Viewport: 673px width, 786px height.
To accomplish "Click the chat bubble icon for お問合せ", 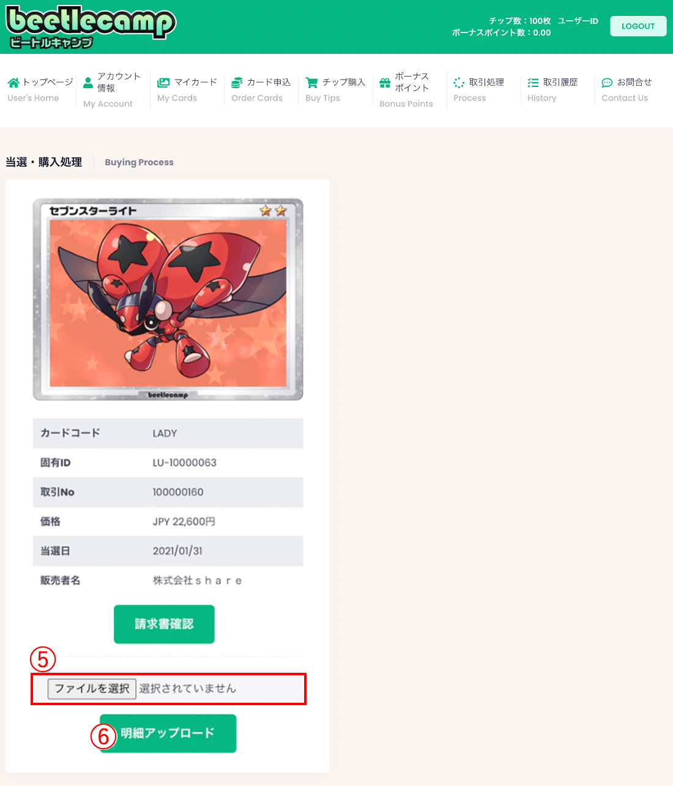I will click(x=607, y=83).
